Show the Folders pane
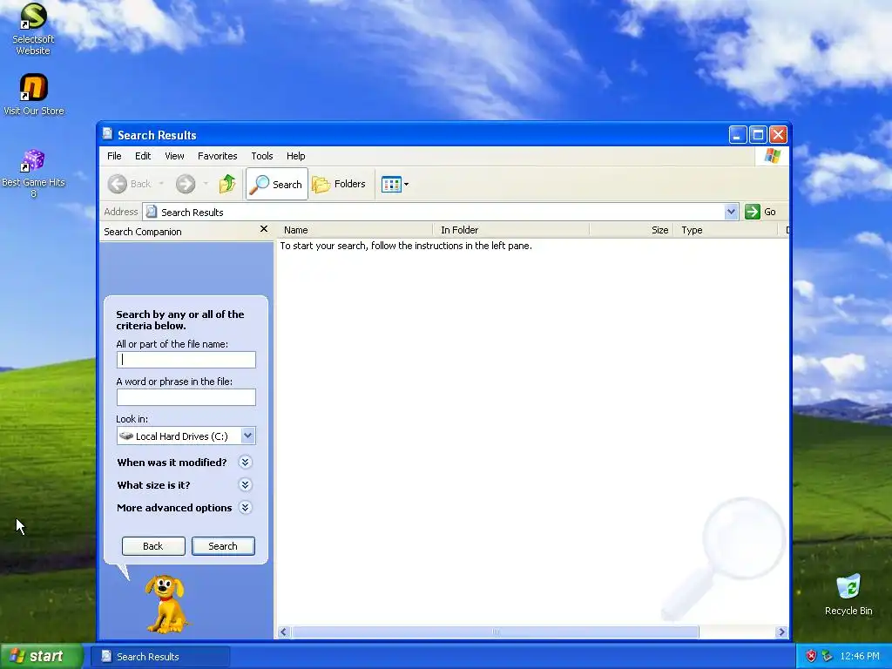 coord(339,184)
